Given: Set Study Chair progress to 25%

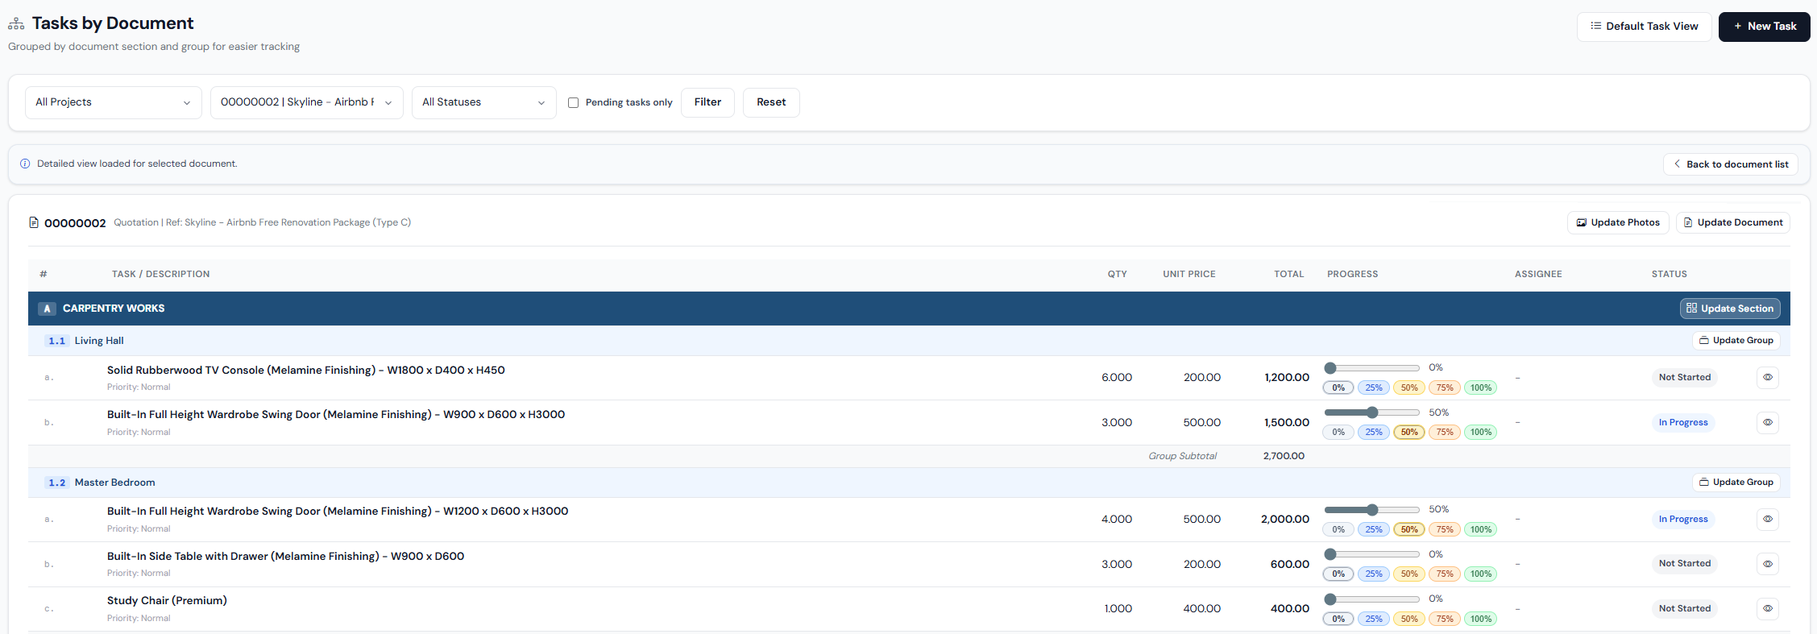Looking at the screenshot, I should click(x=1373, y=619).
